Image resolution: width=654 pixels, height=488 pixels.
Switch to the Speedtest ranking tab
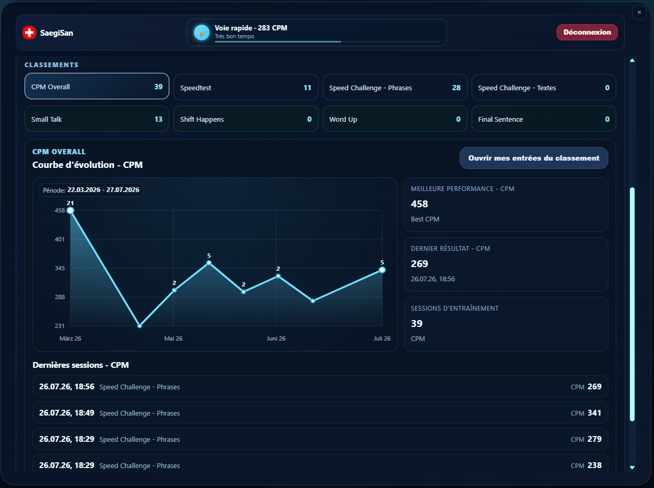pos(246,88)
